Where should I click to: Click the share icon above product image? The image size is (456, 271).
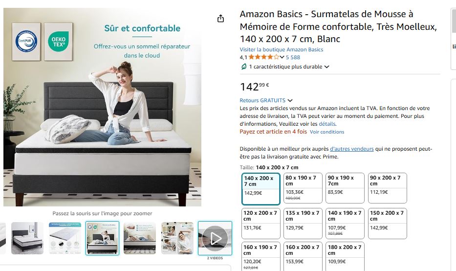[221, 19]
